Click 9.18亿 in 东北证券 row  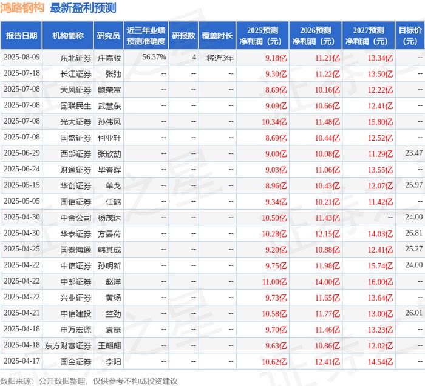click(276, 58)
